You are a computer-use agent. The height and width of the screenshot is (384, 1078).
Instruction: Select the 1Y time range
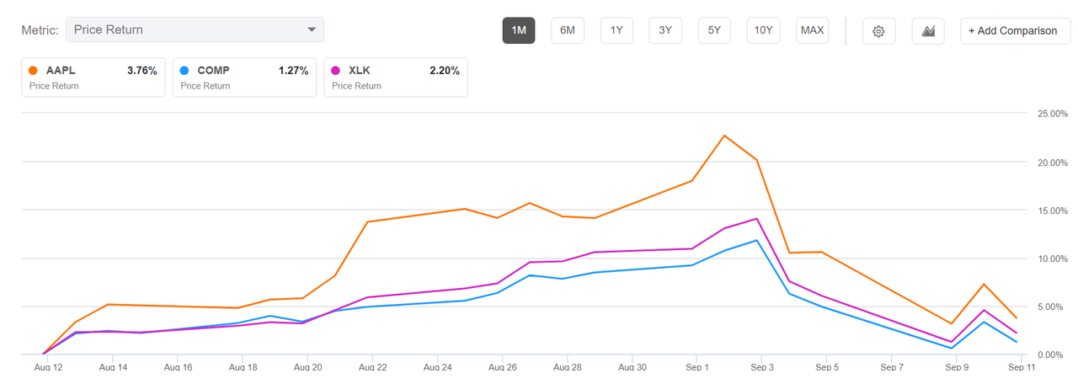coord(616,31)
